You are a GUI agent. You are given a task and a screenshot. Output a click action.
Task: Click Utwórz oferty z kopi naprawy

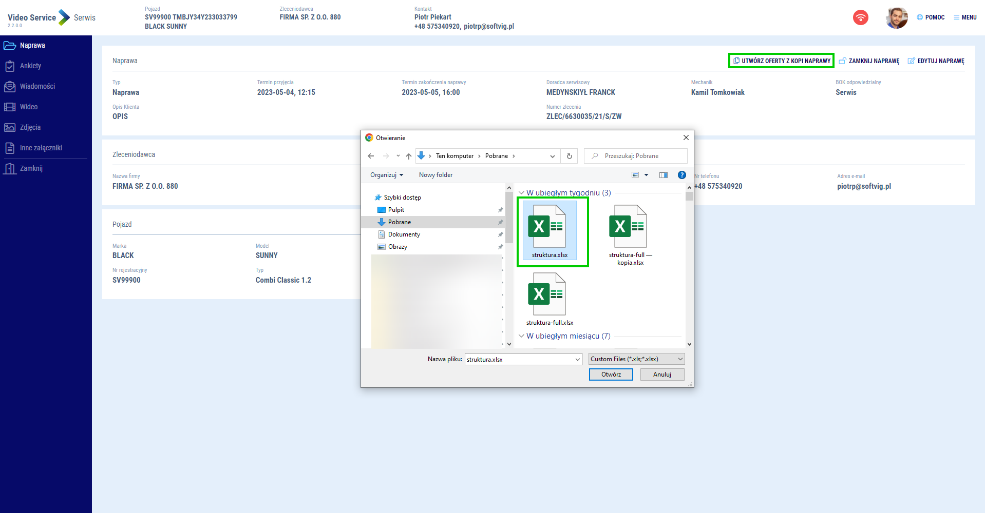781,61
